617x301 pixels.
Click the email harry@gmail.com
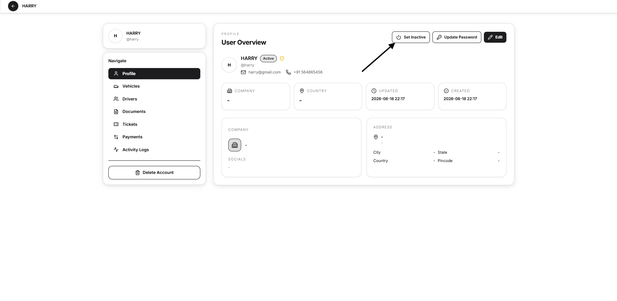pos(265,72)
